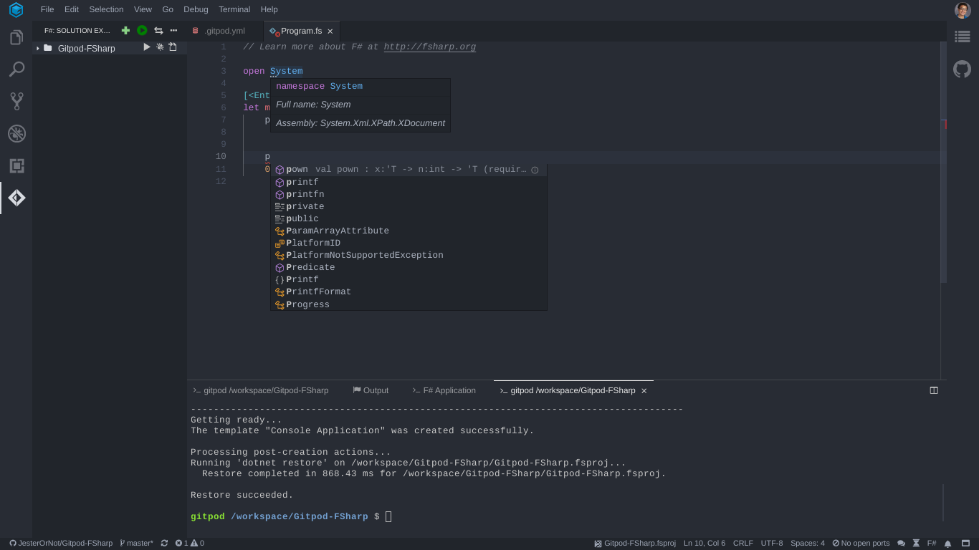The width and height of the screenshot is (979, 550).
Task: Click the GitHub icon in the right sidebar
Action: pos(962,69)
